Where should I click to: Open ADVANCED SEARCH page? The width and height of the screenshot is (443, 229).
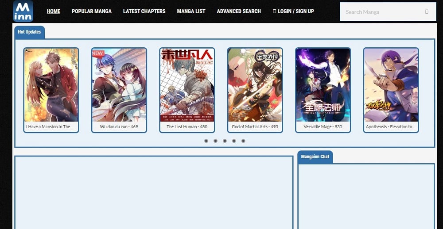coord(239,11)
